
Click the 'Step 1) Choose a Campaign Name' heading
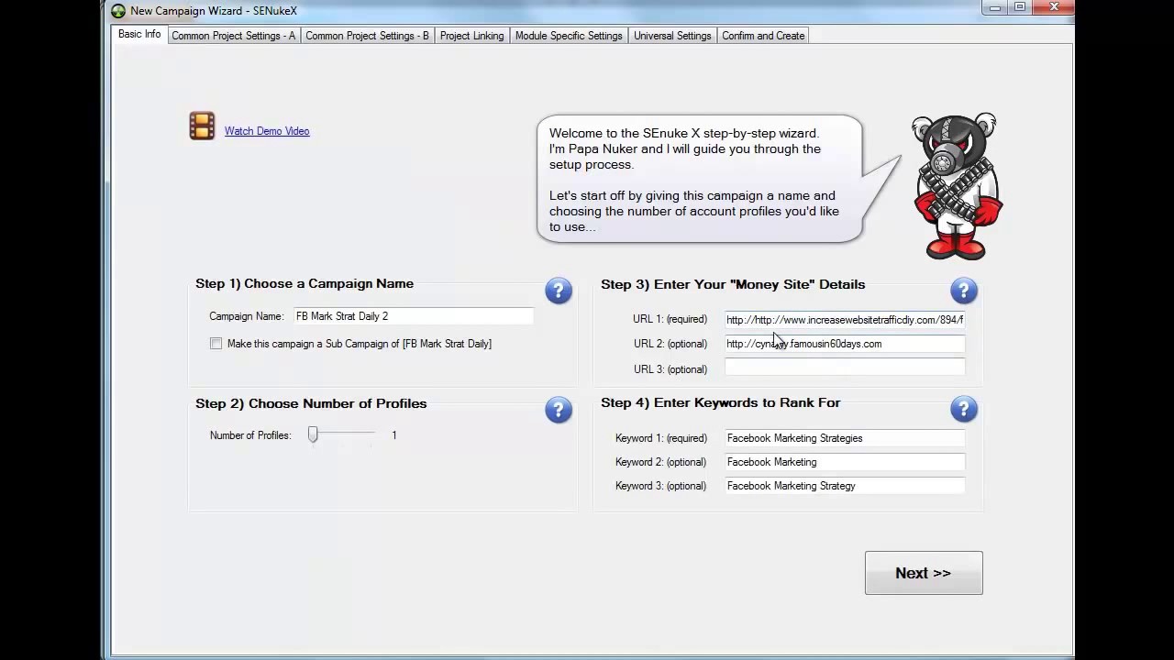[305, 284]
